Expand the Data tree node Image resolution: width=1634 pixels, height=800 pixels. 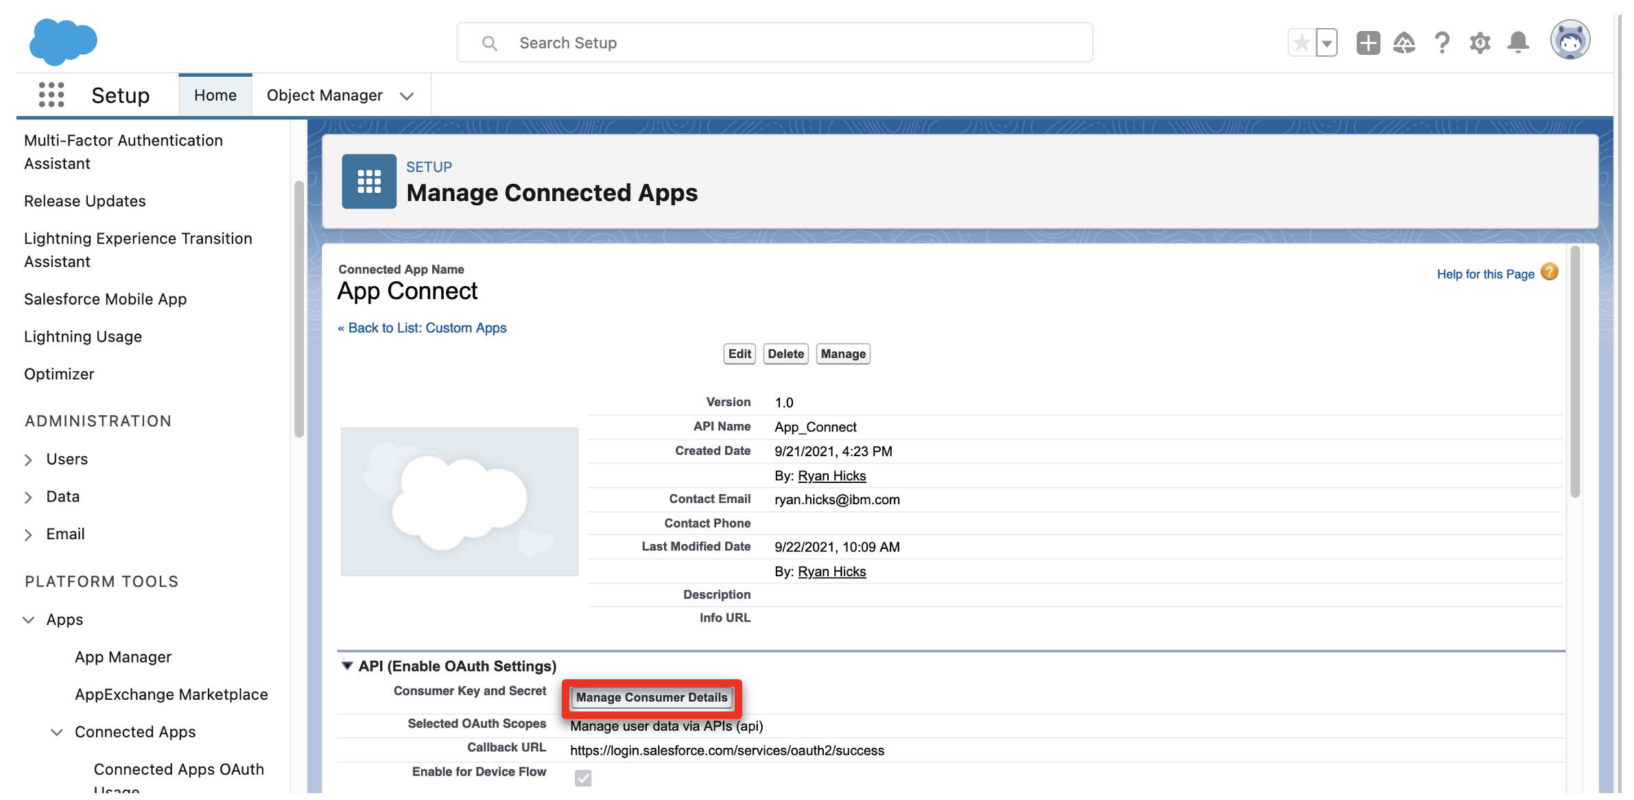coord(28,497)
